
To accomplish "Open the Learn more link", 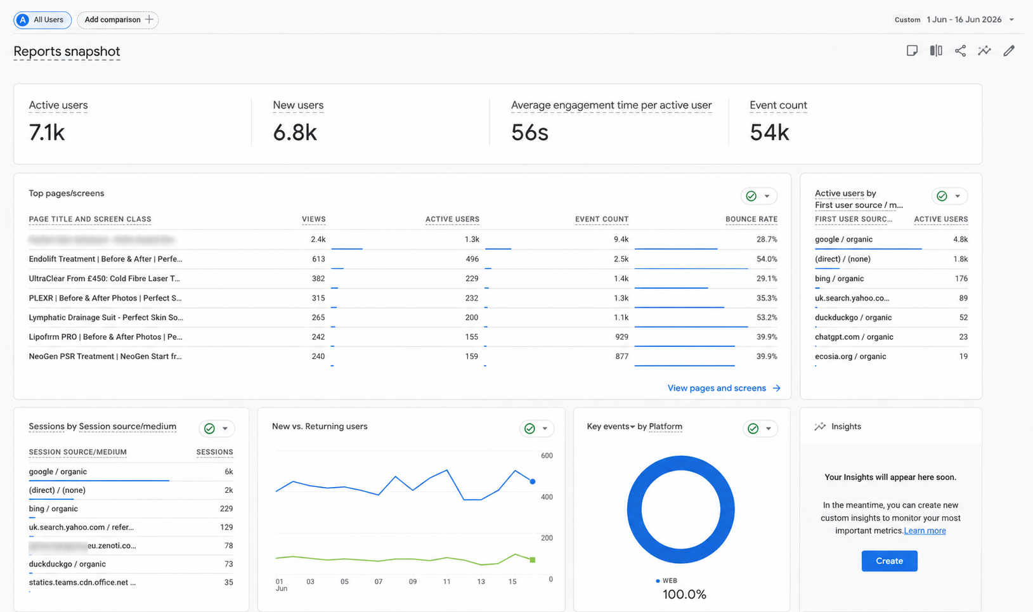I will [925, 531].
